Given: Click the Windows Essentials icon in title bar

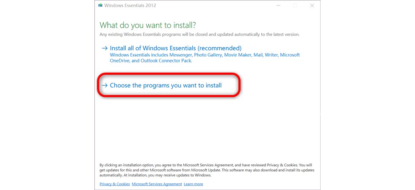Looking at the screenshot, I should click(100, 5).
